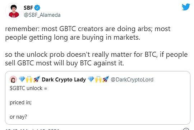The image size is (194, 130).
Task: Click the diamond emoji after Dark Crypto Lady
Action: (91, 79)
